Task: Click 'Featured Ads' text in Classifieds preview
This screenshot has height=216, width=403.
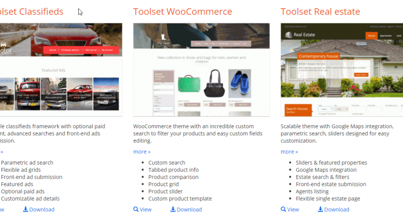Action: 53,70
